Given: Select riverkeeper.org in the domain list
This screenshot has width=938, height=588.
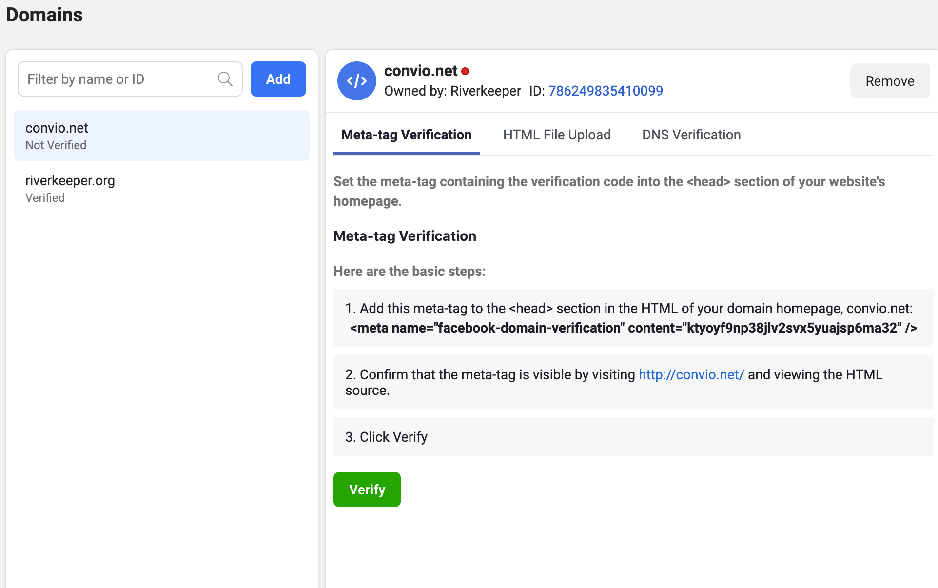Looking at the screenshot, I should (x=162, y=188).
